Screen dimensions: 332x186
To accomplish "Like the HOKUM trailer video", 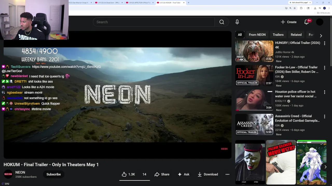I will tap(128, 174).
